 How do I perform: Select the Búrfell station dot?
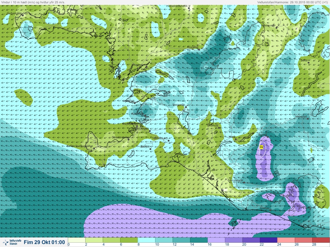point(268,137)
